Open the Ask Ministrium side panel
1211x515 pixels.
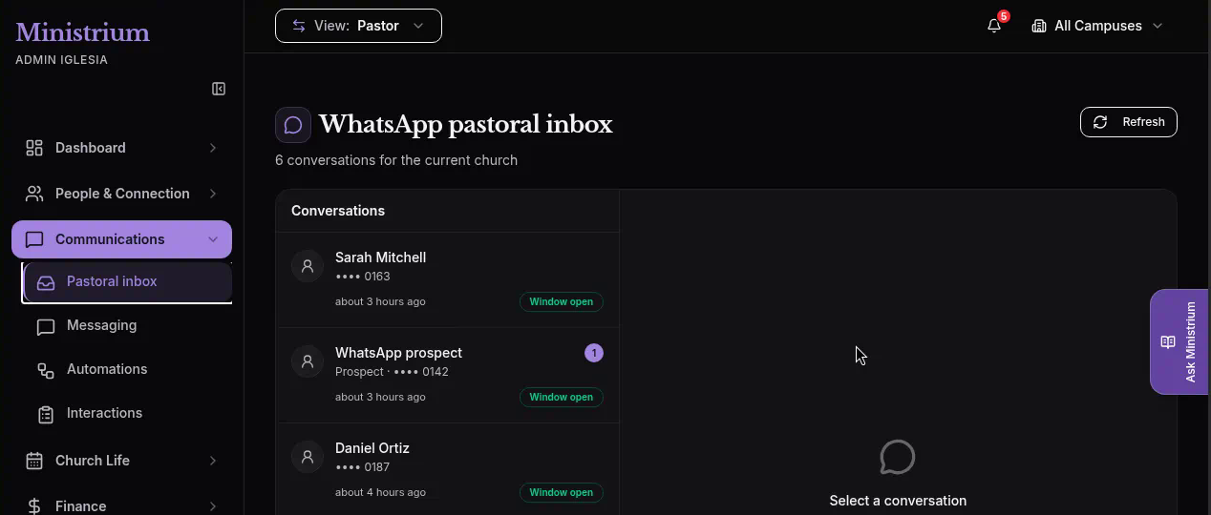click(1179, 342)
